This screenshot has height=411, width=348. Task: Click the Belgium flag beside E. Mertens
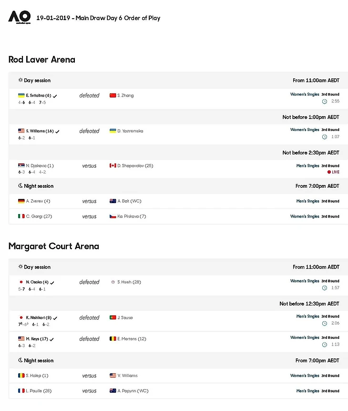click(113, 339)
